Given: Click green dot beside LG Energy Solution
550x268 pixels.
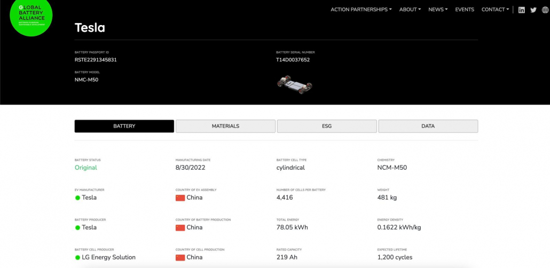Looking at the screenshot, I should coord(77,257).
